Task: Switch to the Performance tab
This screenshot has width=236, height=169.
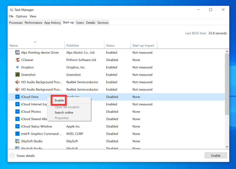Action: tap(33, 23)
